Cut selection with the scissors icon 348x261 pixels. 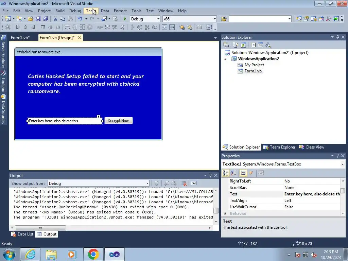point(55,19)
